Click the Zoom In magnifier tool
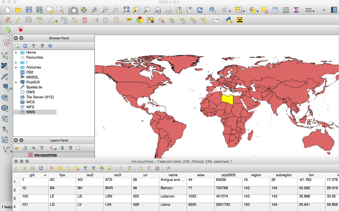 pyautogui.click(x=94, y=10)
